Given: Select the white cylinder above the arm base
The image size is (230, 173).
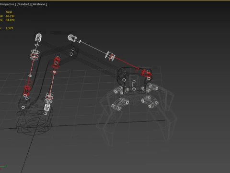Looking at the screenshot, I should coord(47,107).
